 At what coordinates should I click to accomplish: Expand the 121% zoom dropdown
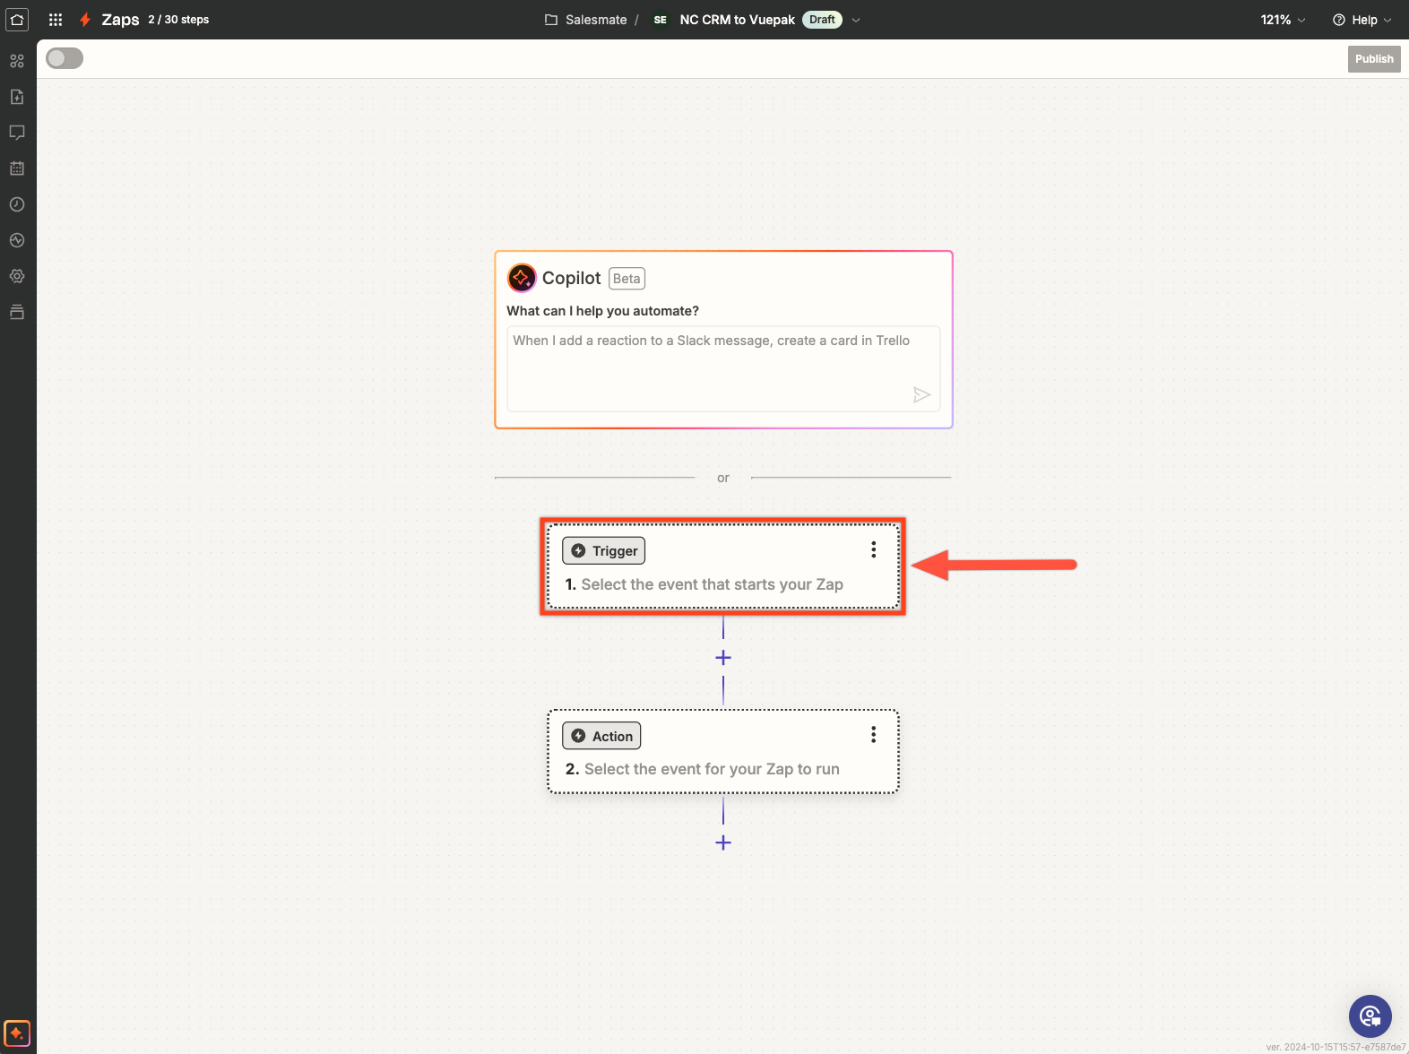pos(1283,20)
